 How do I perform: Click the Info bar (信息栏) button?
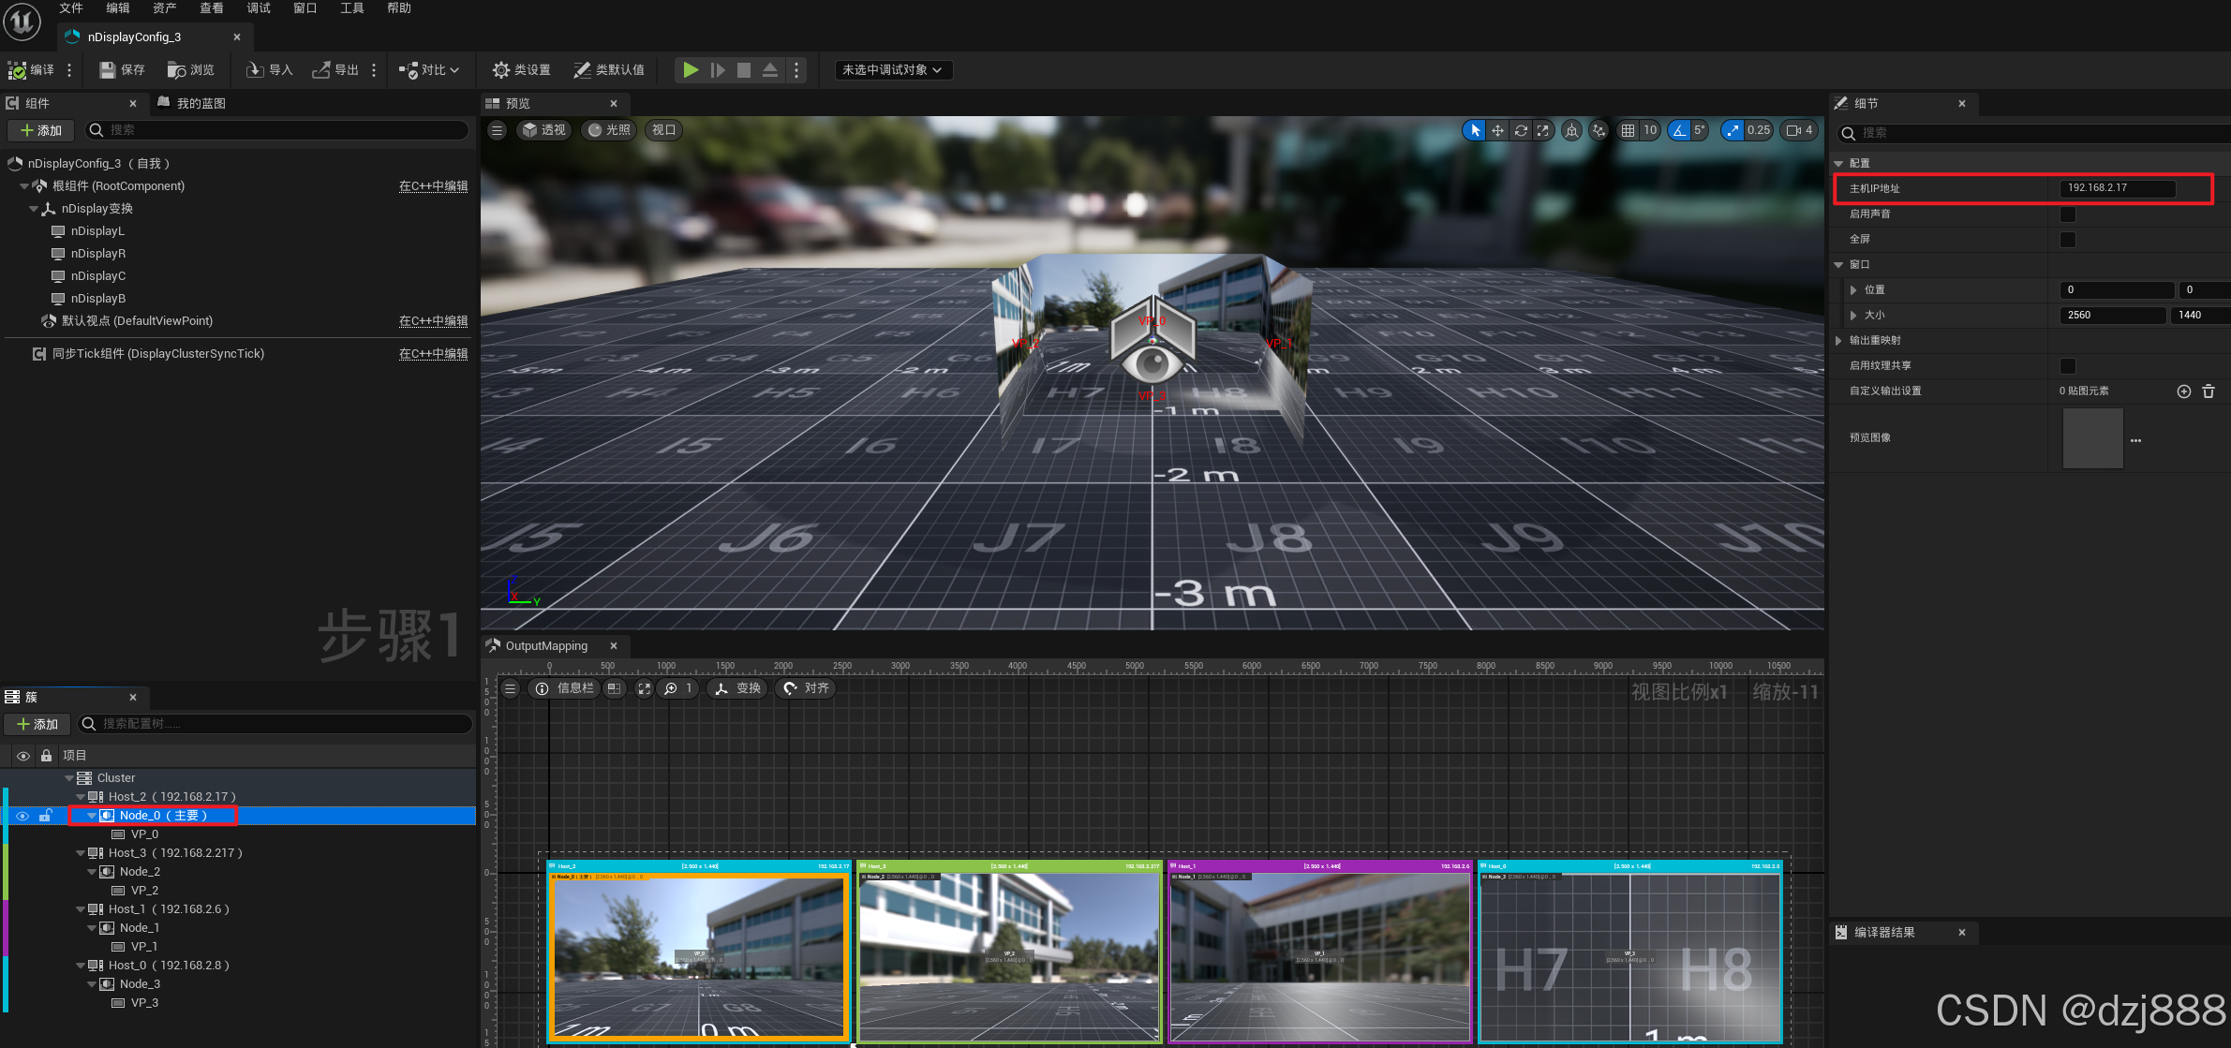(565, 688)
